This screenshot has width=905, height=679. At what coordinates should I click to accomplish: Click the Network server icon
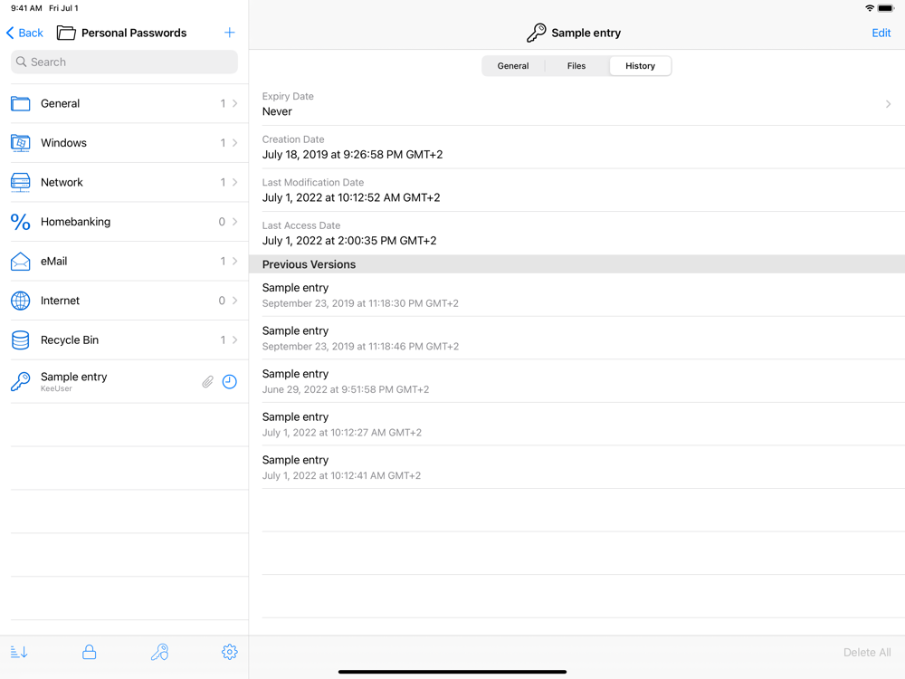click(x=20, y=183)
